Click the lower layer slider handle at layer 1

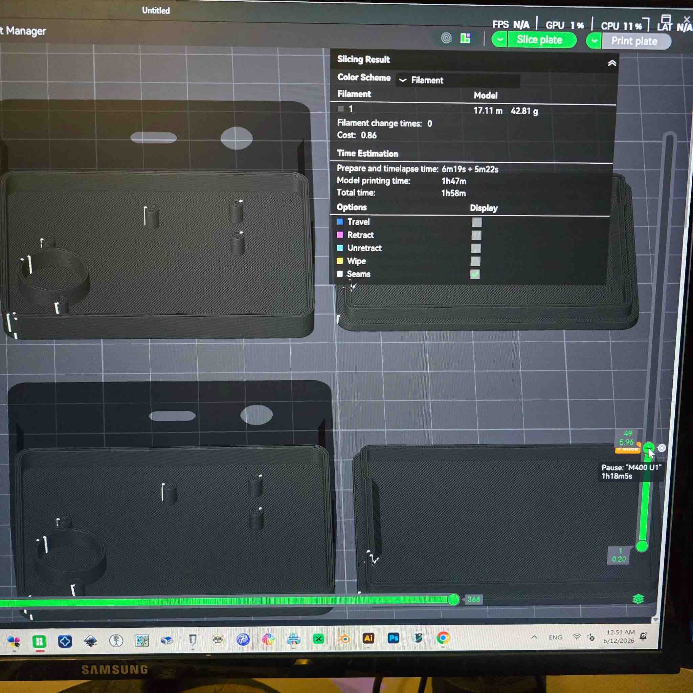tap(642, 546)
